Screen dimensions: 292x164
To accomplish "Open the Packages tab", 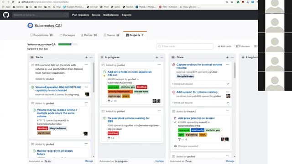I will (67, 35).
